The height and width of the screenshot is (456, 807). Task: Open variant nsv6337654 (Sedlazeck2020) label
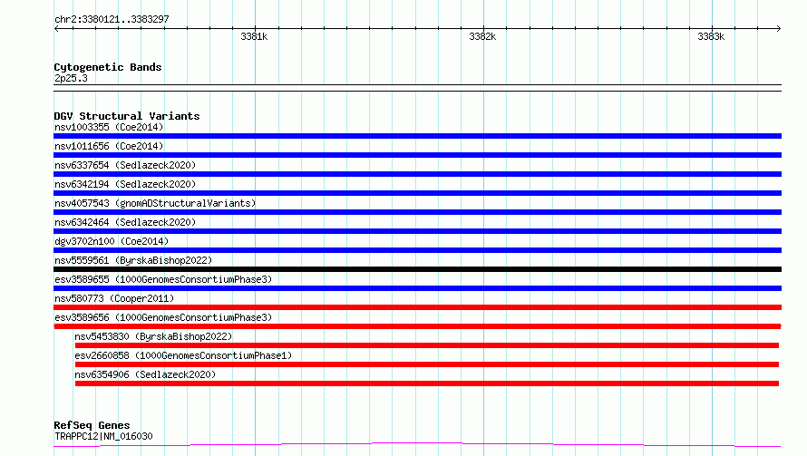(125, 165)
